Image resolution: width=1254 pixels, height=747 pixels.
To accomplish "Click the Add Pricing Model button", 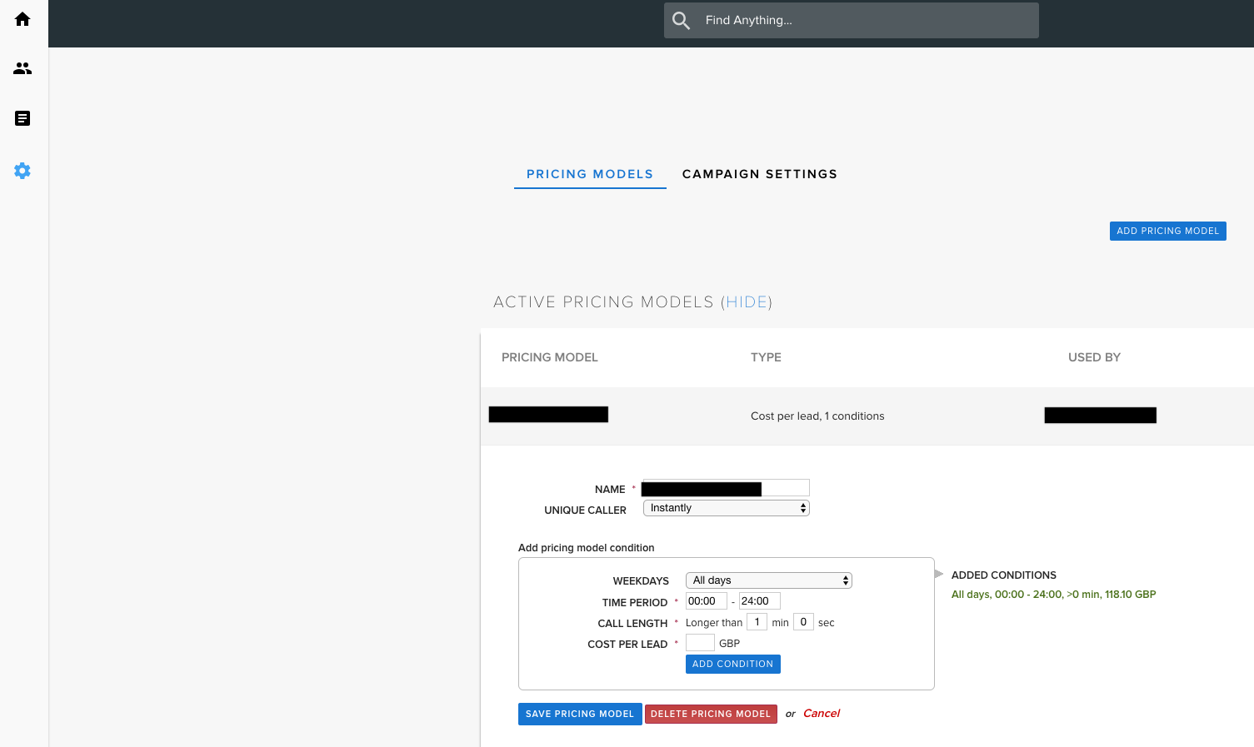I will 1167,231.
